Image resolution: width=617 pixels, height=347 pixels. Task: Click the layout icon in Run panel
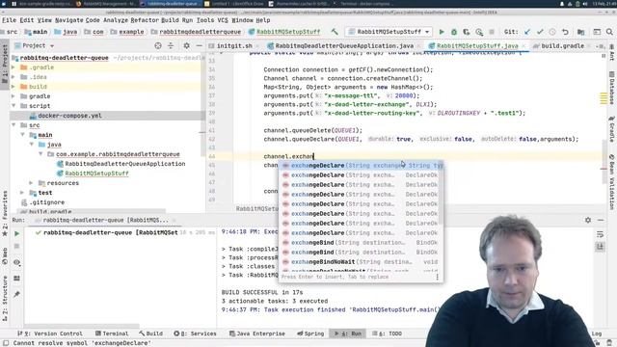(16, 279)
